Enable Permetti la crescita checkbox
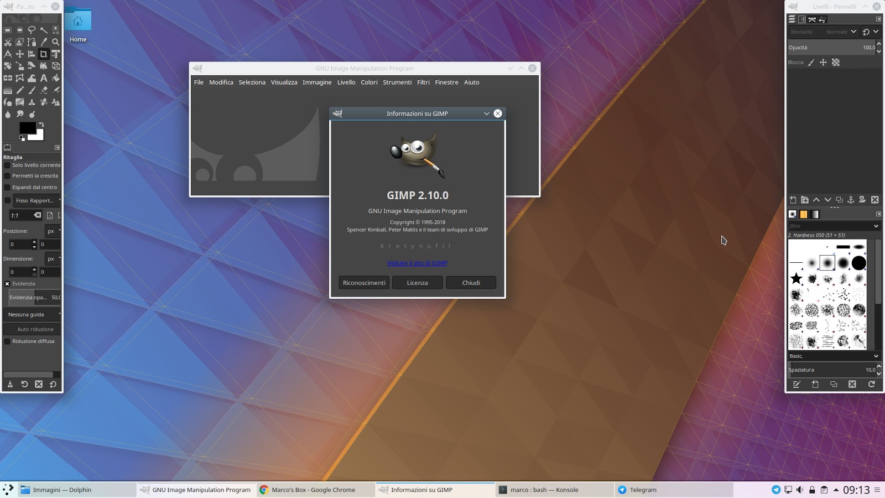The height and width of the screenshot is (498, 885). (7, 176)
